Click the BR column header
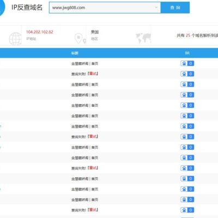This screenshot has height=218, width=218. tap(187, 53)
